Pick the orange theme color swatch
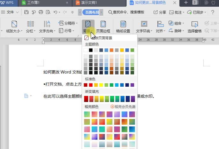Image resolution: width=219 pixels, height=149 pixels. pos(112,50)
